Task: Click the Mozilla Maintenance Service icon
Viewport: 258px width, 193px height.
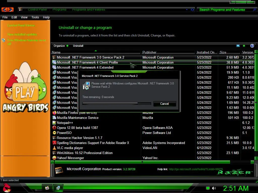Action: pos(54,118)
